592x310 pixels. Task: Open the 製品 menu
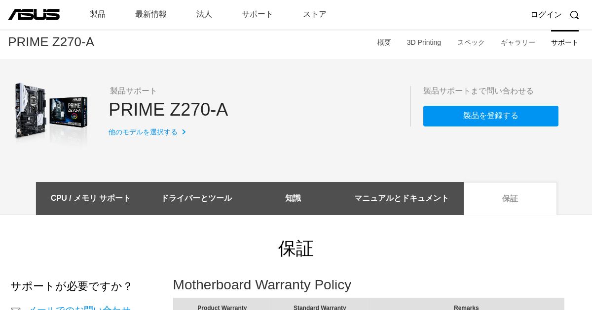pos(98,14)
